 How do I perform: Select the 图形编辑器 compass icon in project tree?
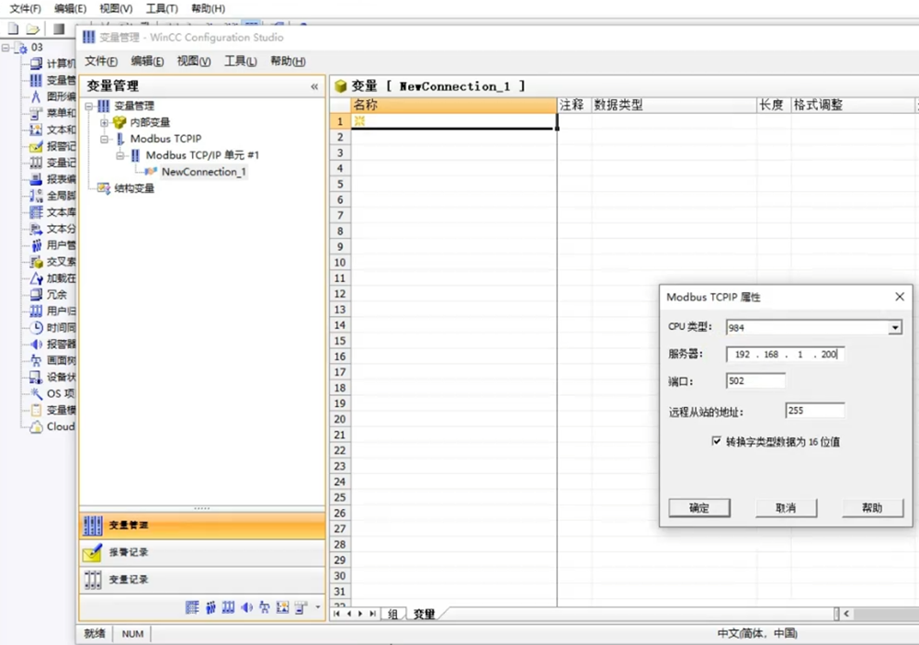tap(37, 96)
